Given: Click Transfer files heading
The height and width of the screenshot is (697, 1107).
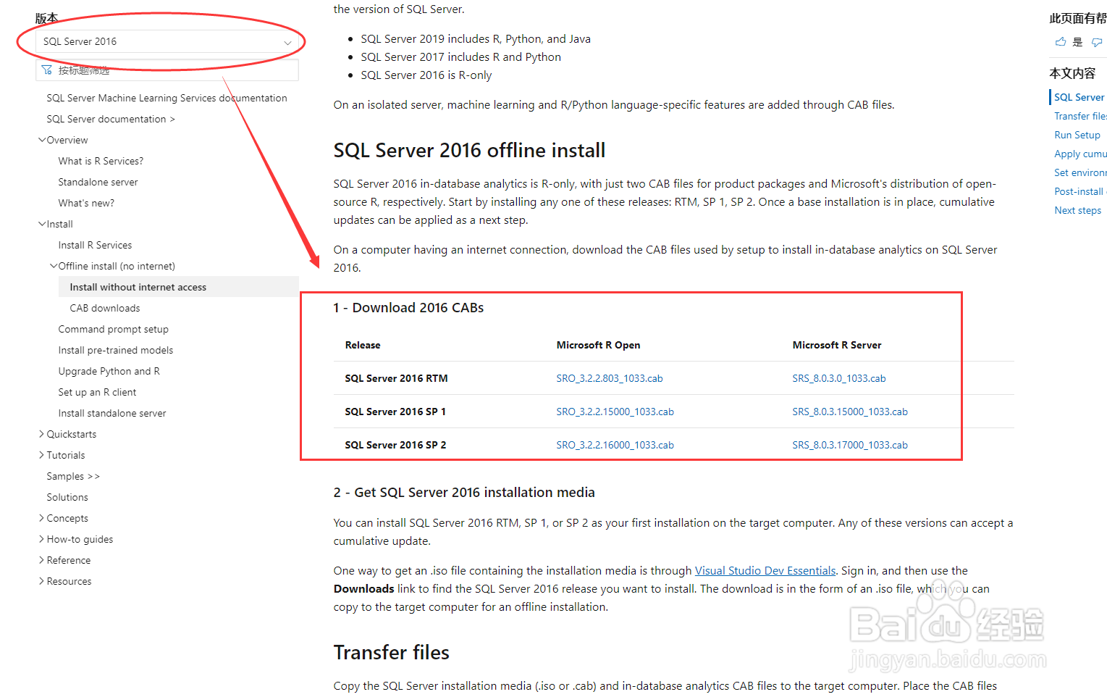Looking at the screenshot, I should (x=391, y=653).
